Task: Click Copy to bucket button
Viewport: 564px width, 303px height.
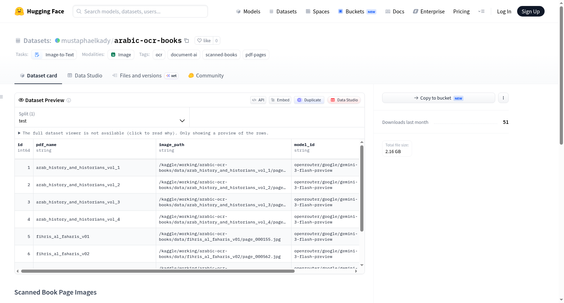Action: [x=439, y=98]
